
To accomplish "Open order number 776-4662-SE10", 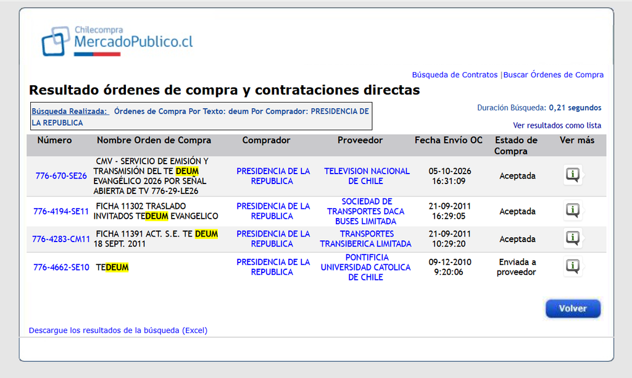I will [61, 267].
